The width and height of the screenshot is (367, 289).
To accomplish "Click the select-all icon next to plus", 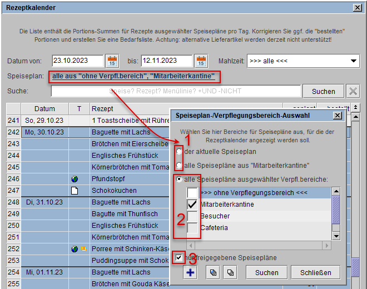I will [x=213, y=272].
